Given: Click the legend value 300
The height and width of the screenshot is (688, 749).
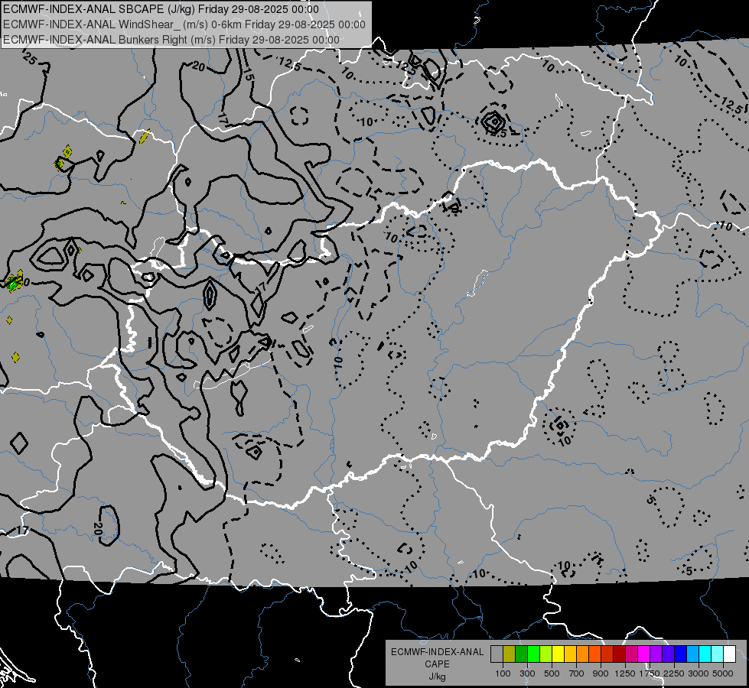Looking at the screenshot, I should point(527,673).
